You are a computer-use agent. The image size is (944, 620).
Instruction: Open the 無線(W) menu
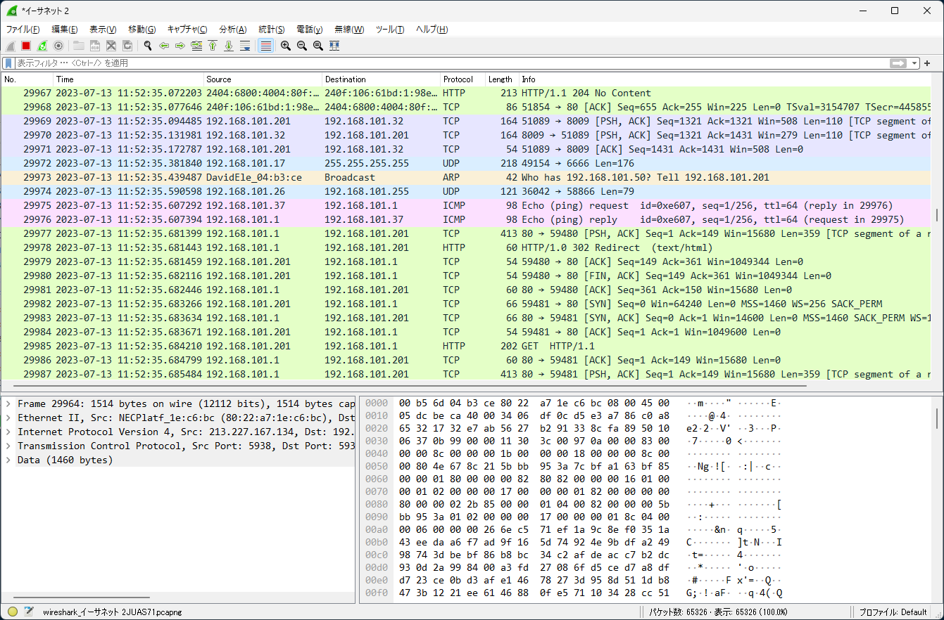pyautogui.click(x=349, y=30)
